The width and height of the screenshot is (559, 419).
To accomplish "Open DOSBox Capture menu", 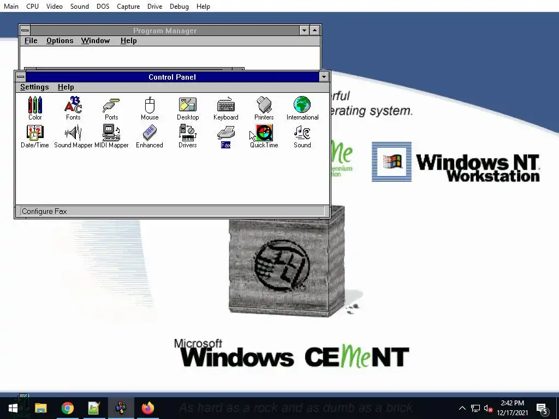I will (x=128, y=7).
